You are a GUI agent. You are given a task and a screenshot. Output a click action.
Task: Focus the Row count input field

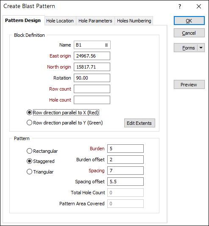point(92,89)
